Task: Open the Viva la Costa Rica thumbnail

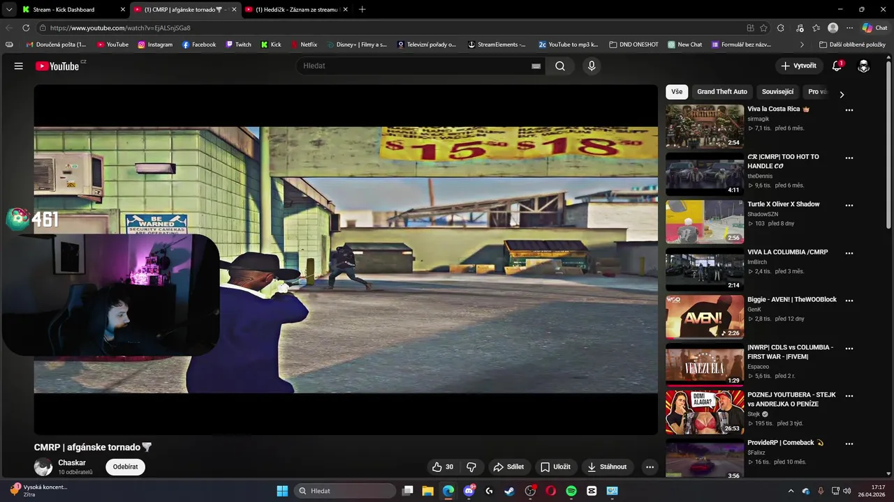Action: (x=705, y=126)
